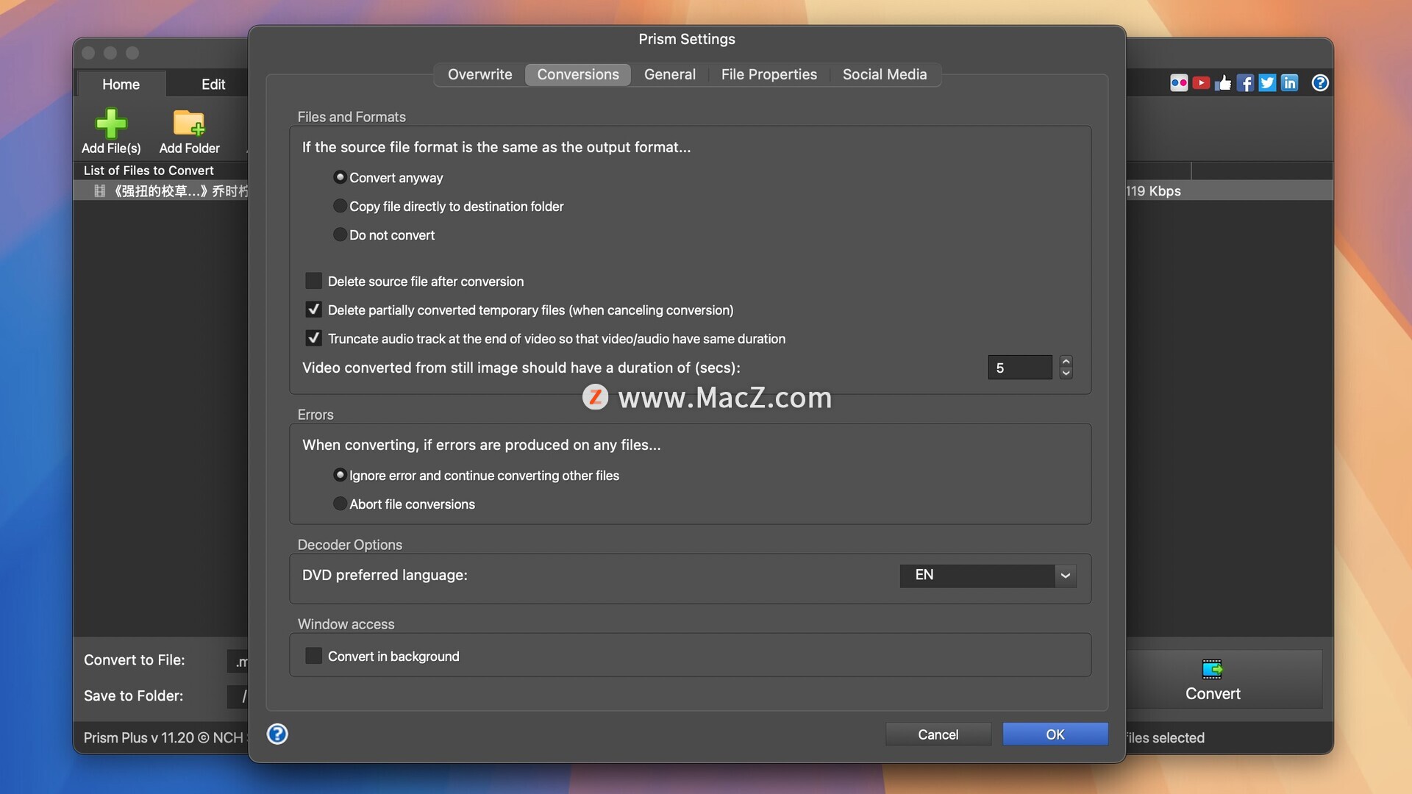Click the Add File(s) green plus icon
Viewport: 1412px width, 794px height.
coord(111,123)
